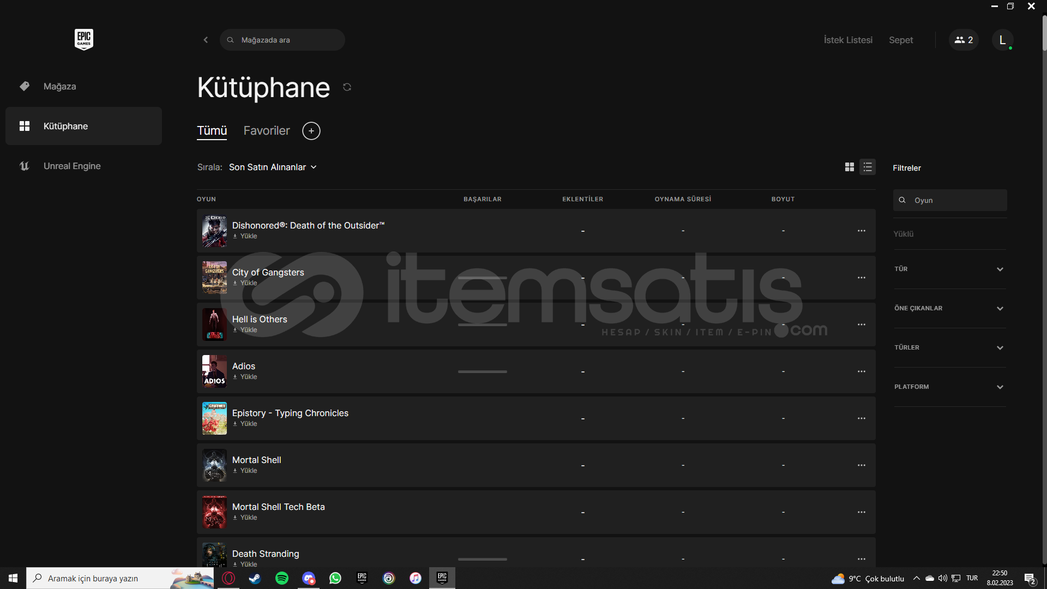Switch to the Favoriler tab
The image size is (1047, 589).
tap(267, 131)
